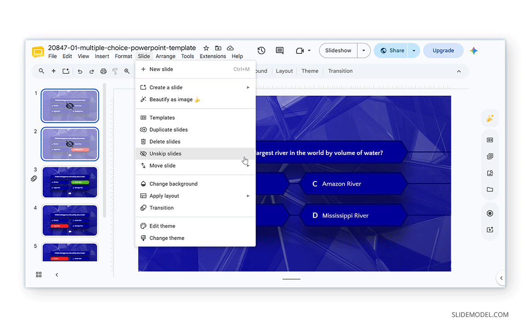Open the comments panel icon
The height and width of the screenshot is (328, 530).
(280, 51)
